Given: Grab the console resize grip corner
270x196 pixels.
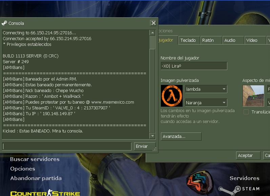Looking at the screenshot, I should (x=154, y=149).
